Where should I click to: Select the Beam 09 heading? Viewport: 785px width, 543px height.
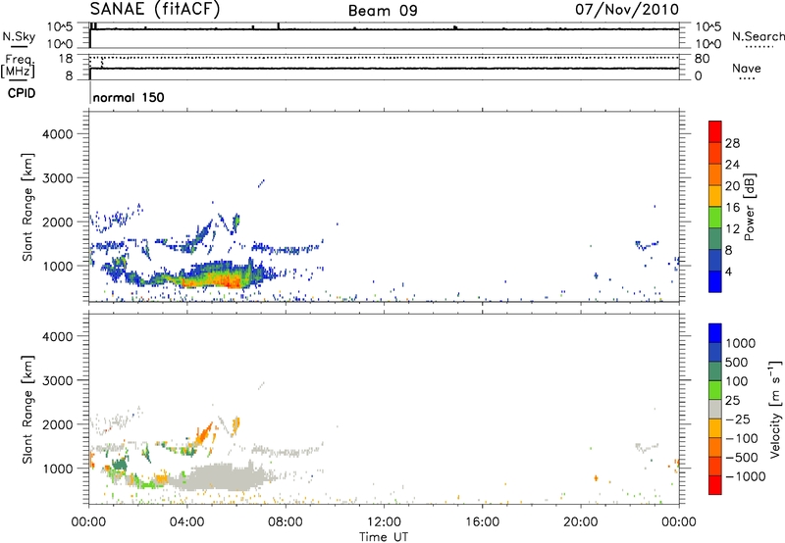tap(383, 11)
